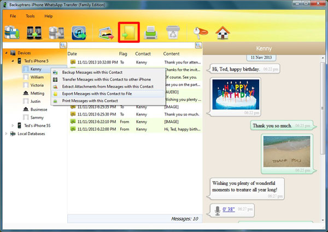This screenshot has height=232, width=328.
Task: Open the Thank You beach image thumbnail
Action: 287,151
